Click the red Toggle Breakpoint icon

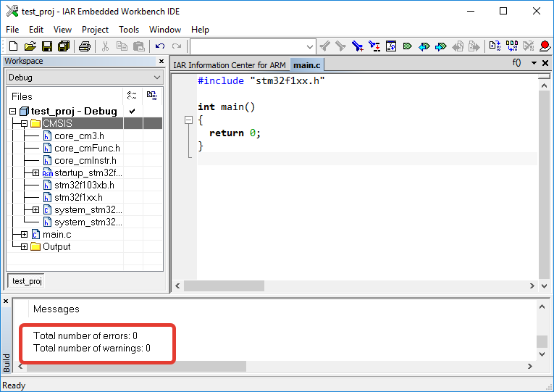point(545,46)
